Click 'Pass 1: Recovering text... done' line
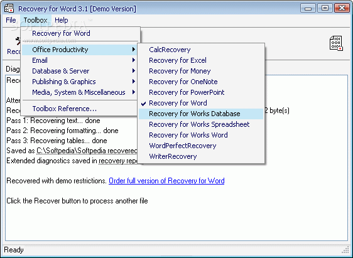The width and height of the screenshot is (353, 258). (x=53, y=121)
